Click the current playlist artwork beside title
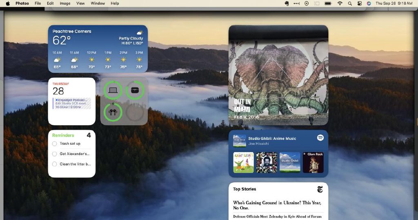Image resolution: width=418 pixels, height=220 pixels. pos(239,141)
